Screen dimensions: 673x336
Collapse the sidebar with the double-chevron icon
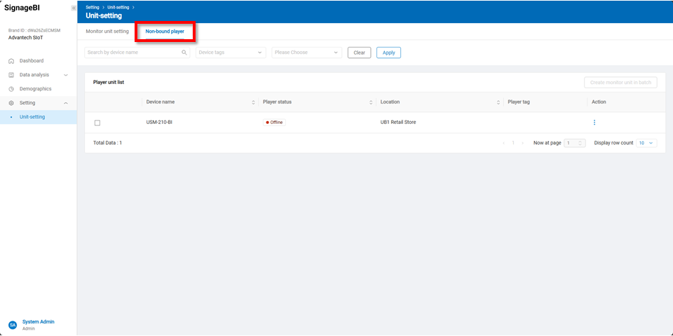73,8
